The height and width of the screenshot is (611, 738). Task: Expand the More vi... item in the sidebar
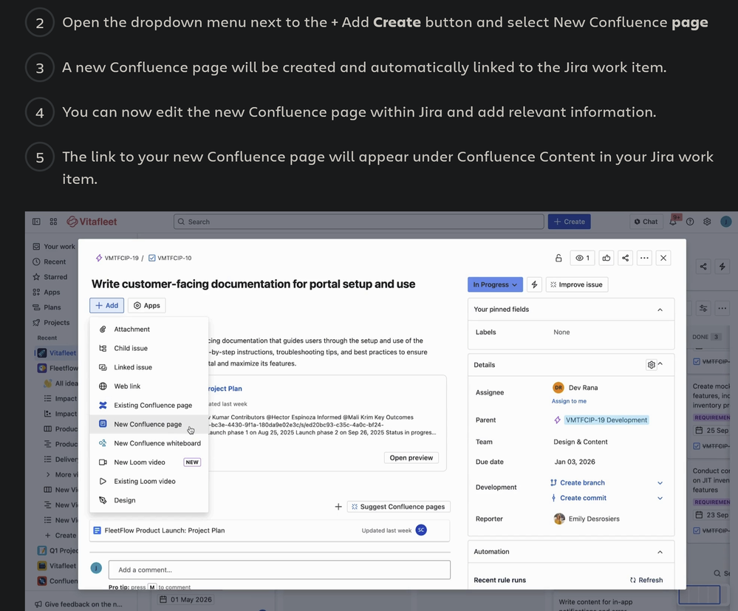tap(61, 474)
